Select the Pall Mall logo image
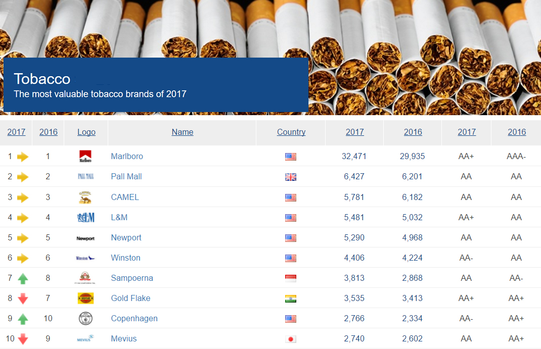Image resolution: width=541 pixels, height=349 pixels. point(85,176)
